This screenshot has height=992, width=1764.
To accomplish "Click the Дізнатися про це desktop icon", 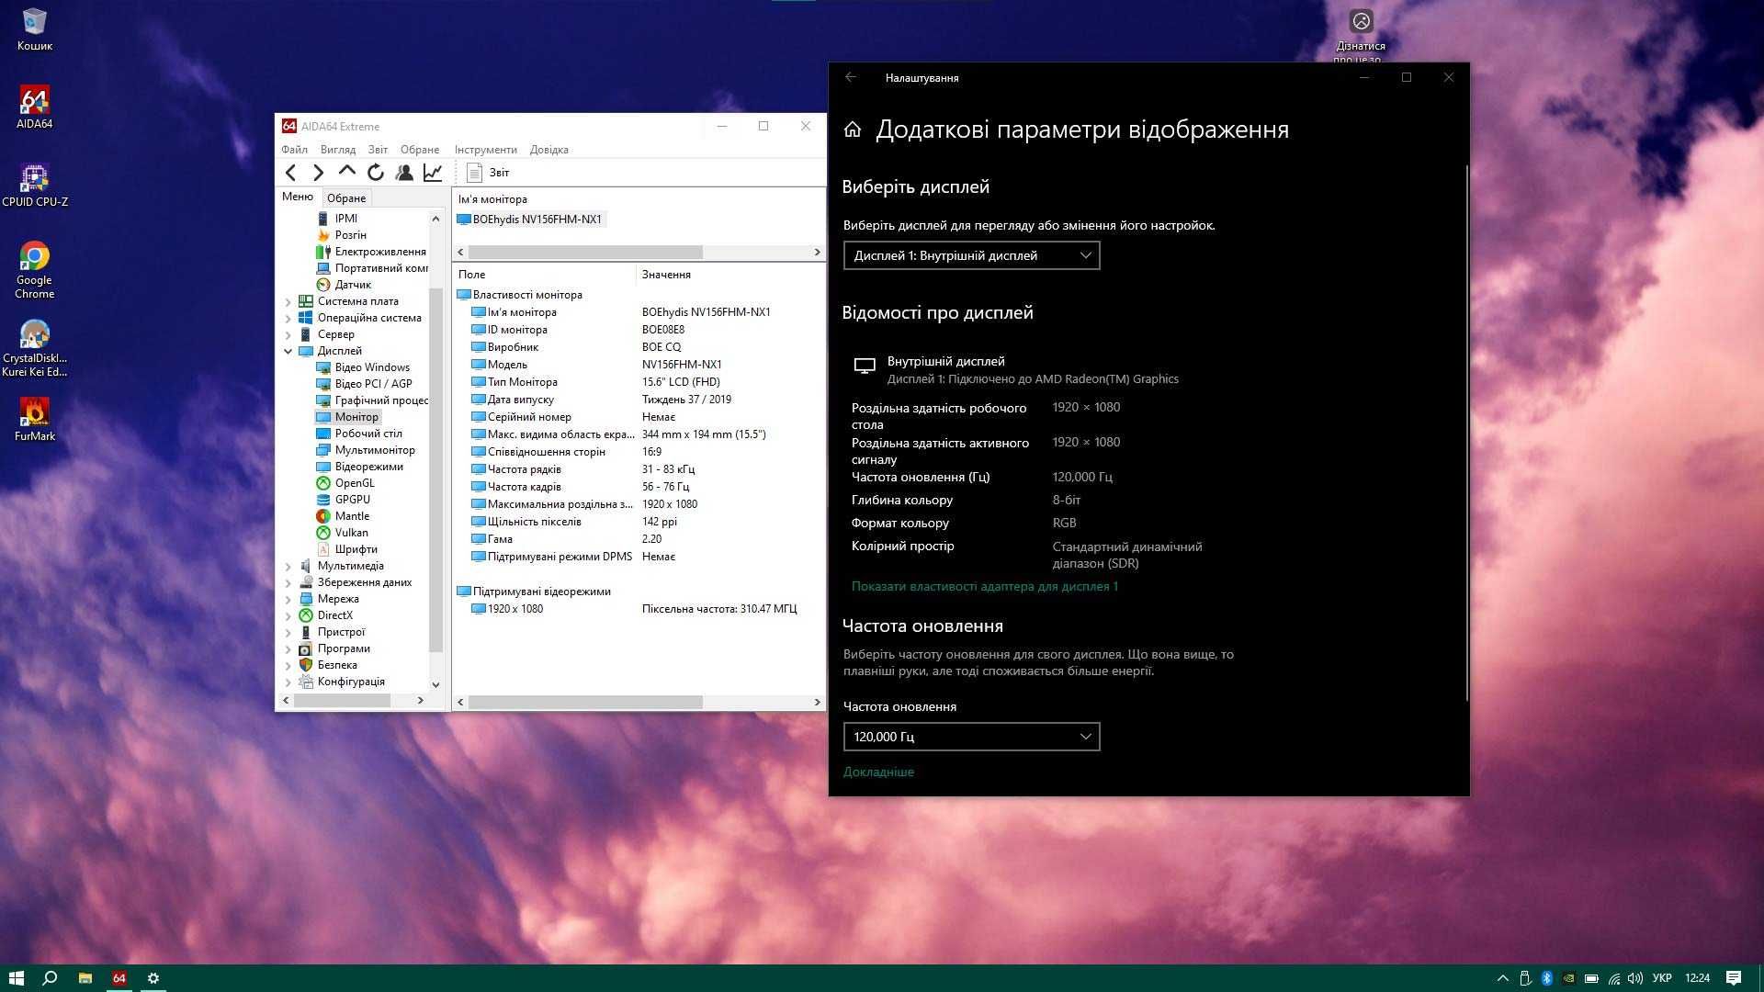I will point(1361,37).
